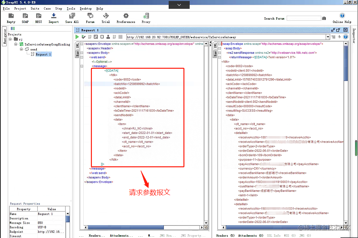This screenshot has height=238, width=358.
Task: Open the Help menu
Action: click(x=99, y=9)
